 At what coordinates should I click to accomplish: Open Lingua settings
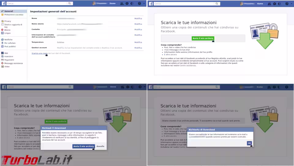click(7, 33)
